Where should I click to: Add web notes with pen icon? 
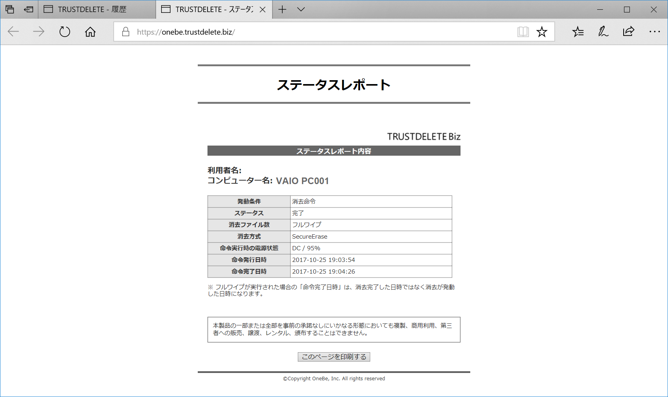point(603,32)
